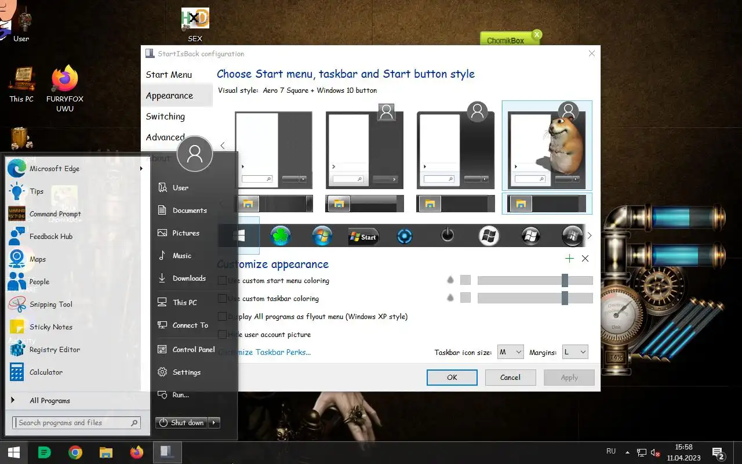This screenshot has width=742, height=464.
Task: Show next start button styles with right arrow
Action: point(590,235)
